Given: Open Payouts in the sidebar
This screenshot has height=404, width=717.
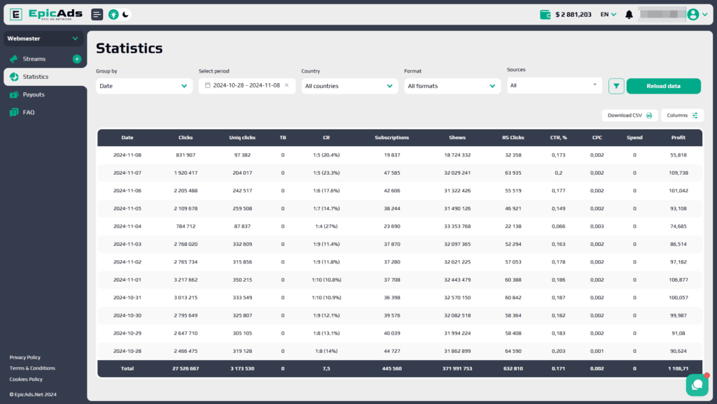Looking at the screenshot, I should (x=34, y=94).
